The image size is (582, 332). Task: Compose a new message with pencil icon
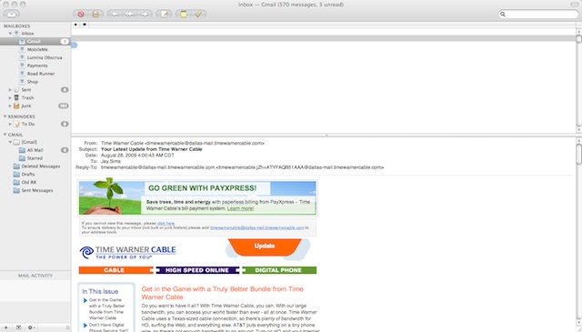click(164, 15)
